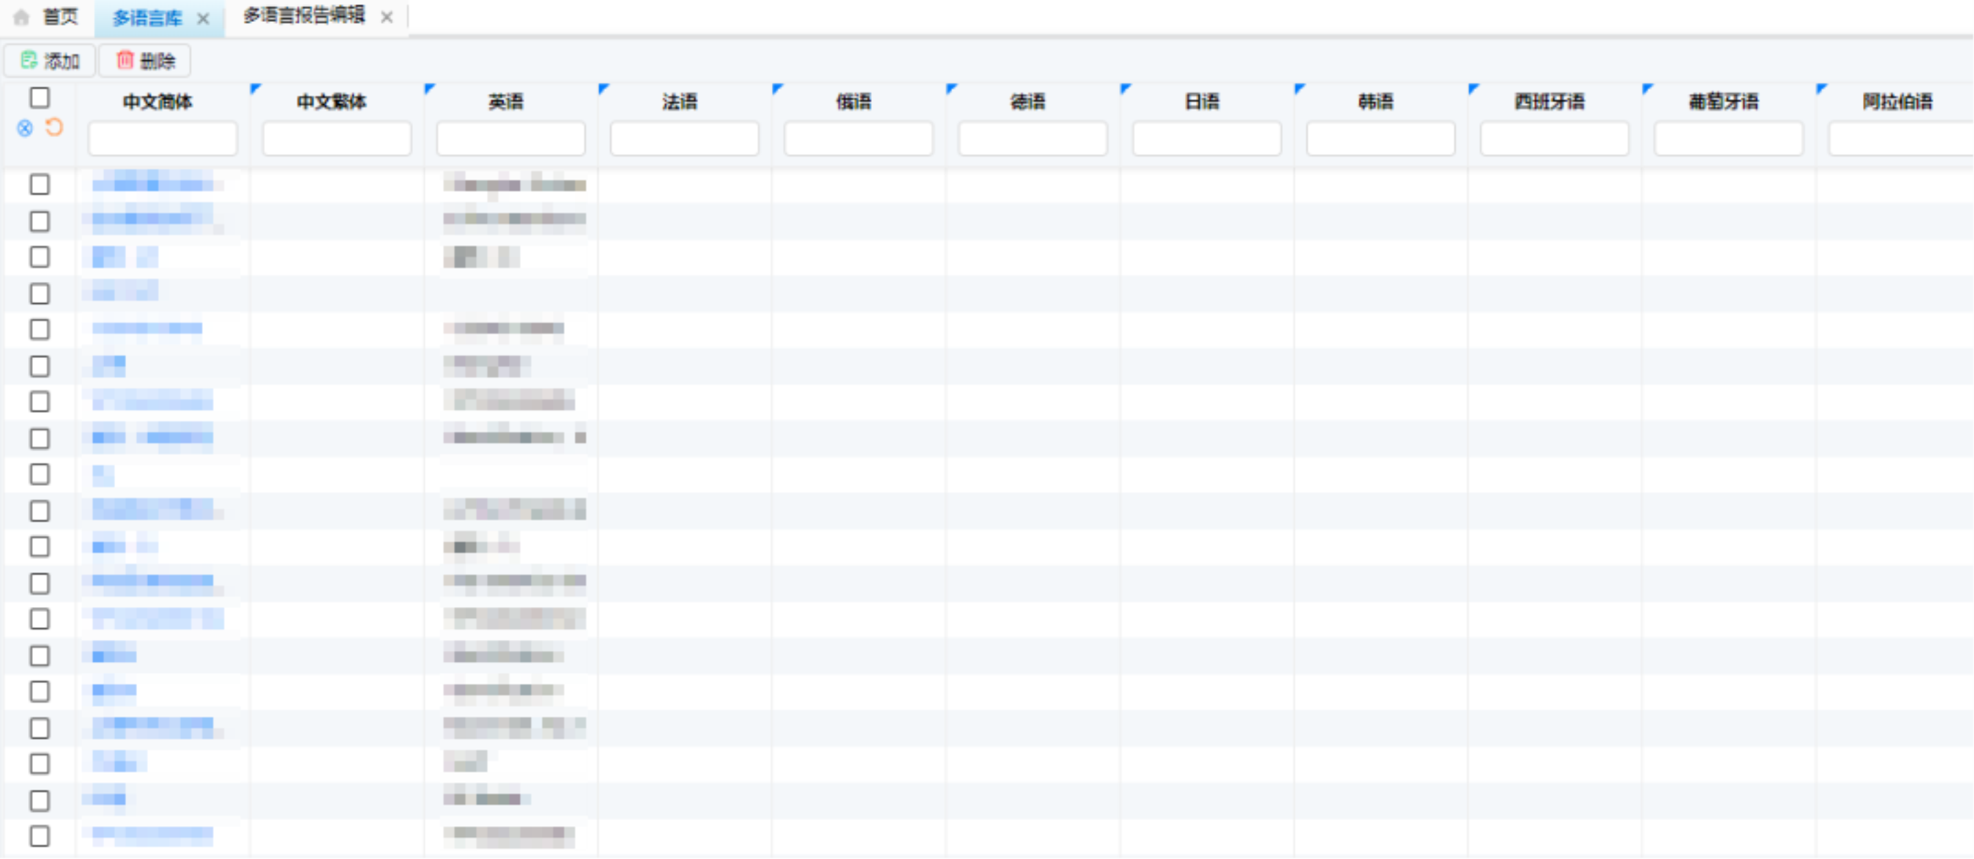The height and width of the screenshot is (859, 1974).
Task: Click the 英语 column header
Action: [x=505, y=102]
